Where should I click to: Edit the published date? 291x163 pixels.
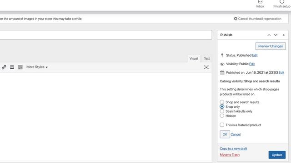pos(281,72)
